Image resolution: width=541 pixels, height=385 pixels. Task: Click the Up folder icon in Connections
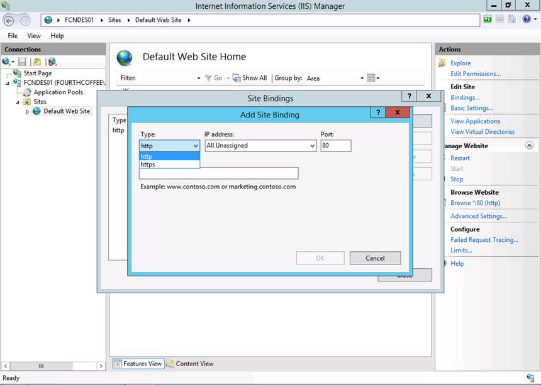pyautogui.click(x=37, y=62)
